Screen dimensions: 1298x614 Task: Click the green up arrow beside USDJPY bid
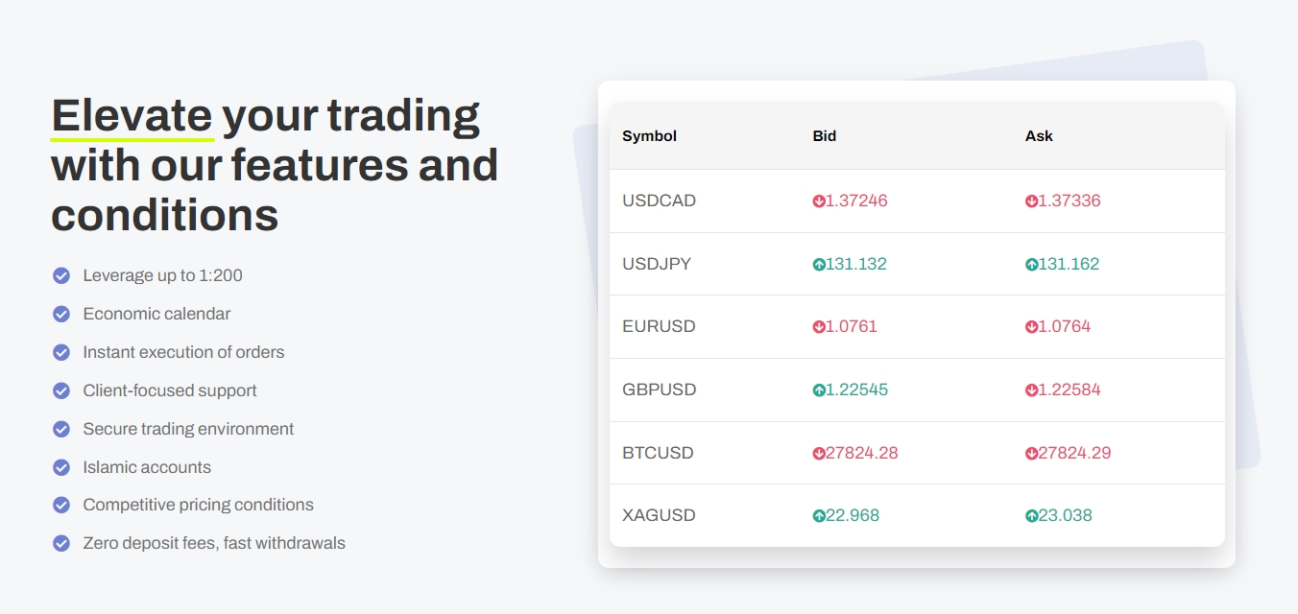(x=819, y=265)
